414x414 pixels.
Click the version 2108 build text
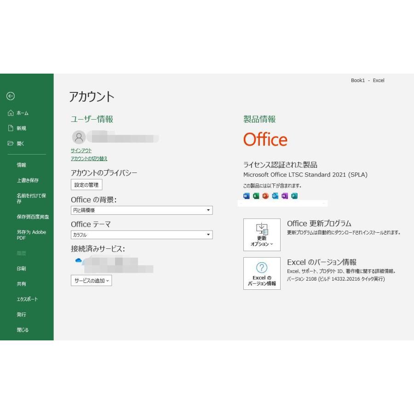click(336, 279)
